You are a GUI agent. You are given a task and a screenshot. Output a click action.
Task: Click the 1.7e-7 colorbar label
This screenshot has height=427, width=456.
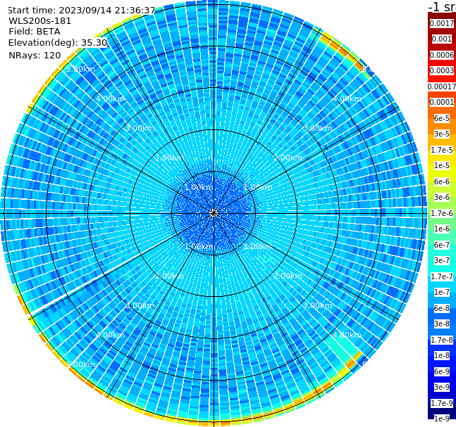[x=442, y=276]
